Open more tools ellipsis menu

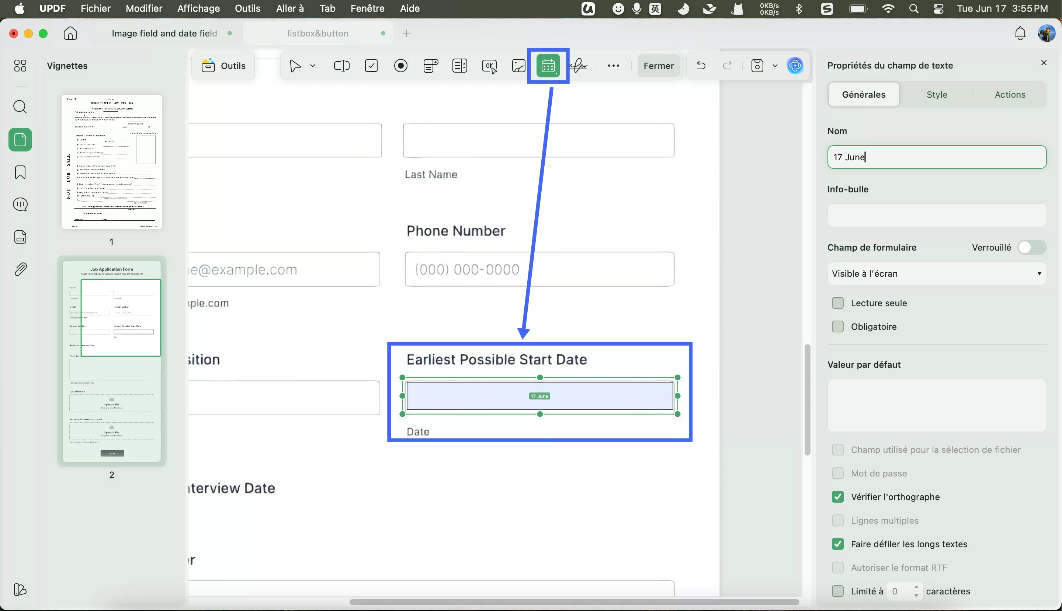click(x=614, y=66)
